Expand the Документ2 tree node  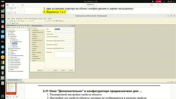[x=9, y=45]
